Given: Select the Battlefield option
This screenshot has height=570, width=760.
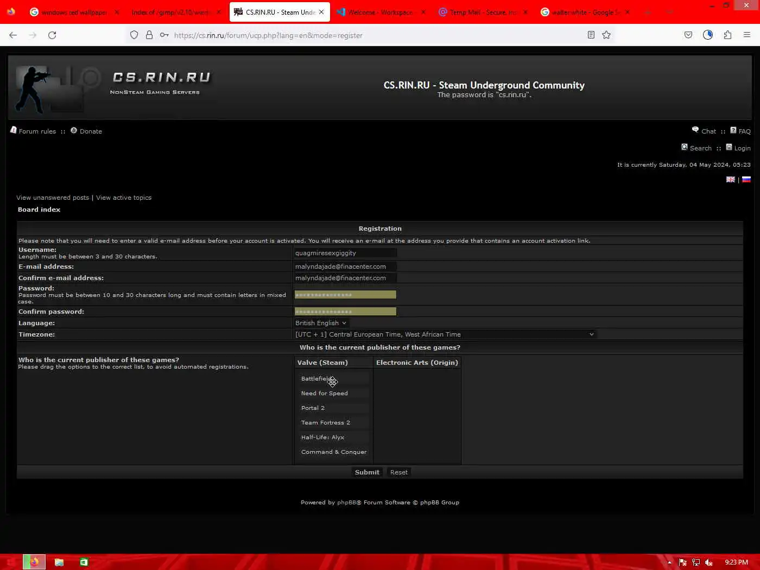Looking at the screenshot, I should click(x=333, y=379).
